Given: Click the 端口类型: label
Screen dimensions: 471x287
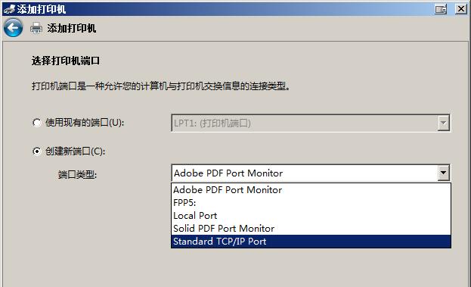Looking at the screenshot, I should coord(77,174).
